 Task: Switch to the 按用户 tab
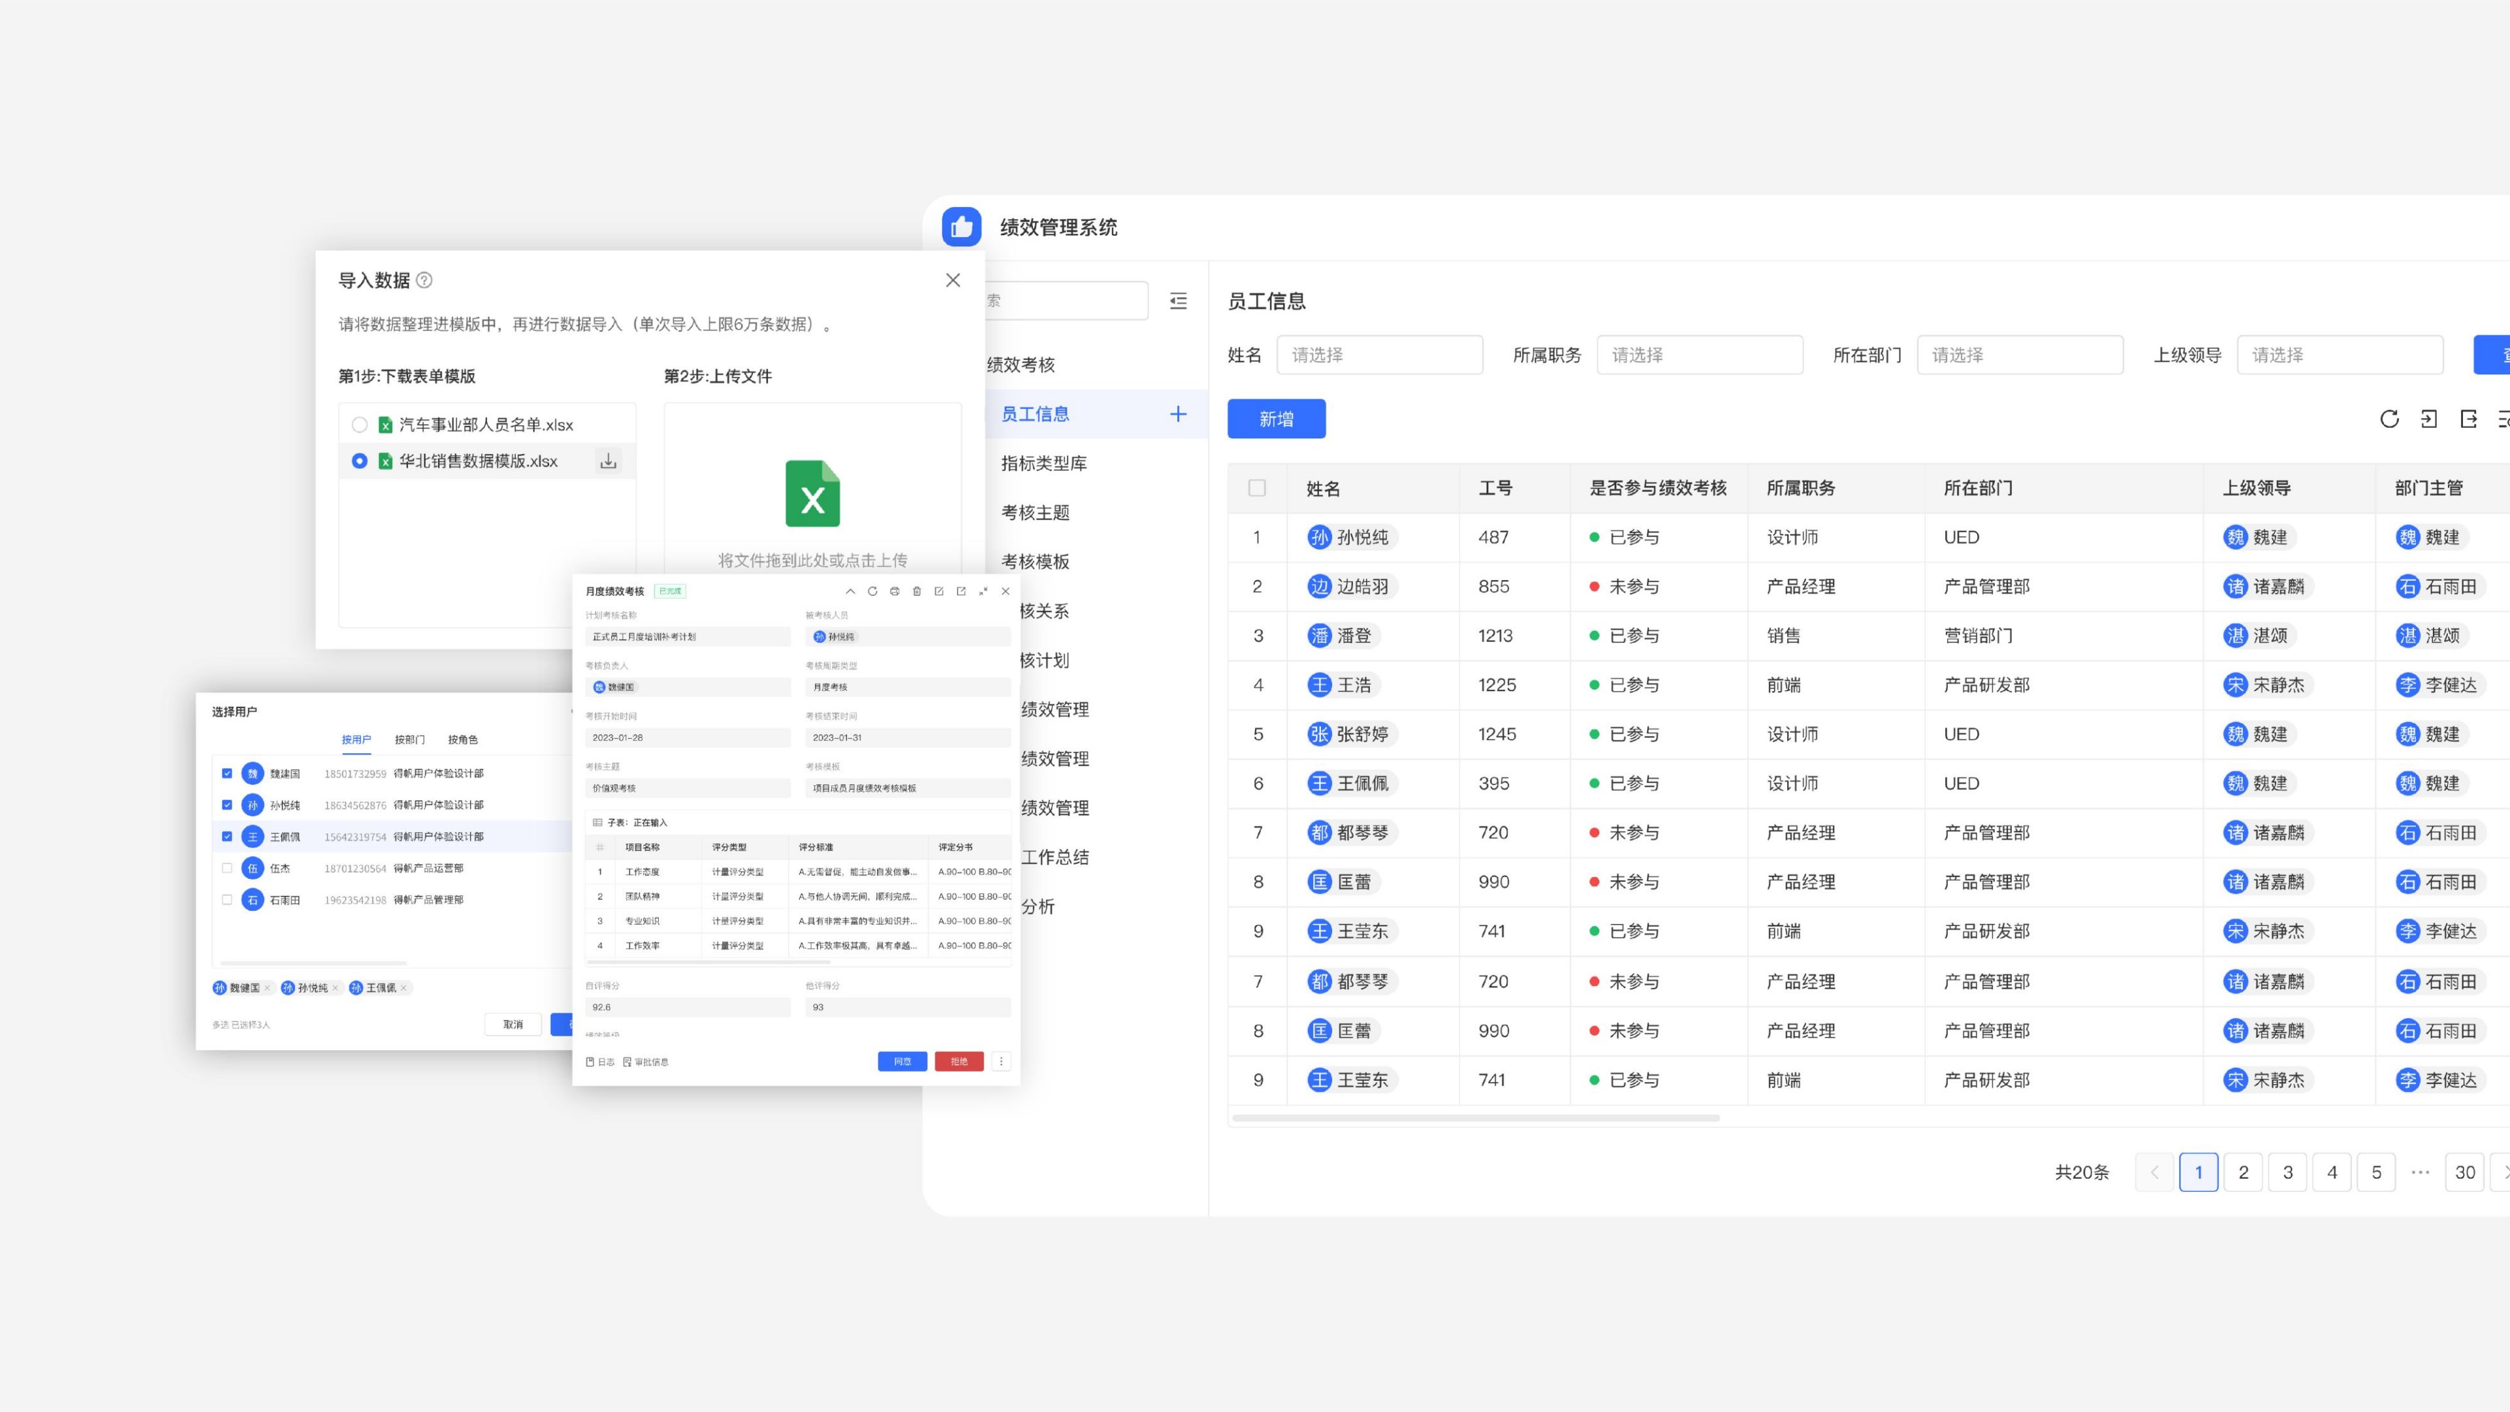[357, 740]
